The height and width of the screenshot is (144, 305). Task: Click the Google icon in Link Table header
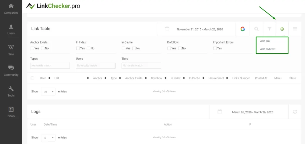click(x=242, y=29)
